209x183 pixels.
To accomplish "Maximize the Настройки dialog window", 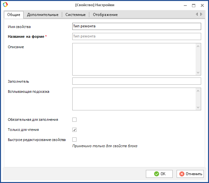I will 194,5.
